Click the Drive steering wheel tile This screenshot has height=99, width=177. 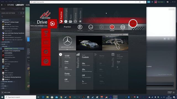[x=52, y=24]
